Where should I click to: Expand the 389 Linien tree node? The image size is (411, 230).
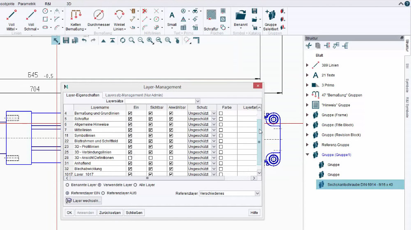(307, 65)
